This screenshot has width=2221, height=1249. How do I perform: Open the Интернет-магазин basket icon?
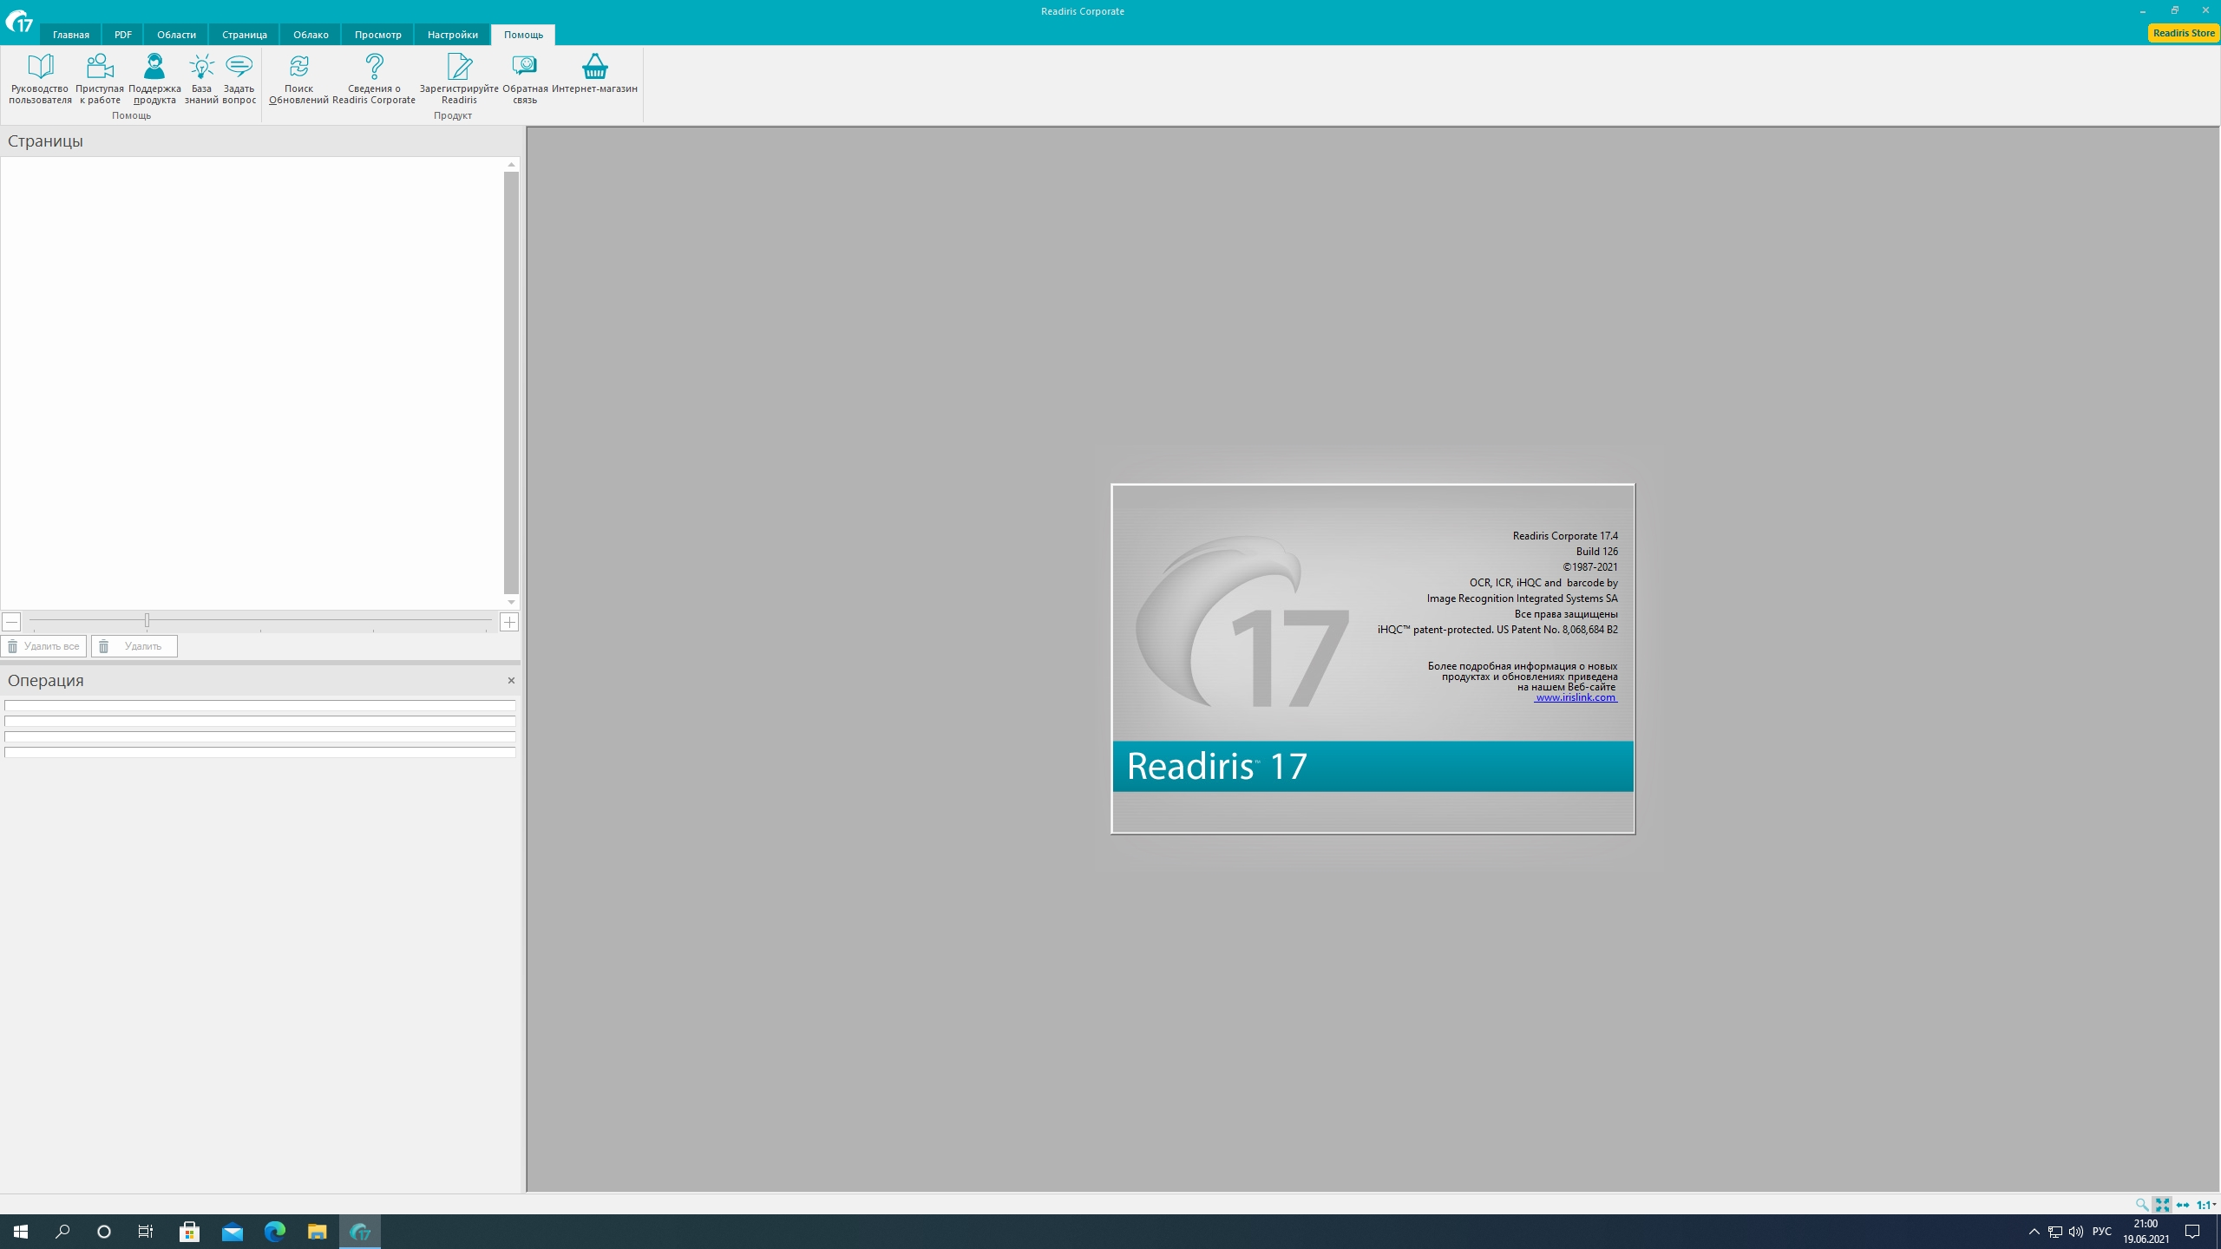click(594, 67)
